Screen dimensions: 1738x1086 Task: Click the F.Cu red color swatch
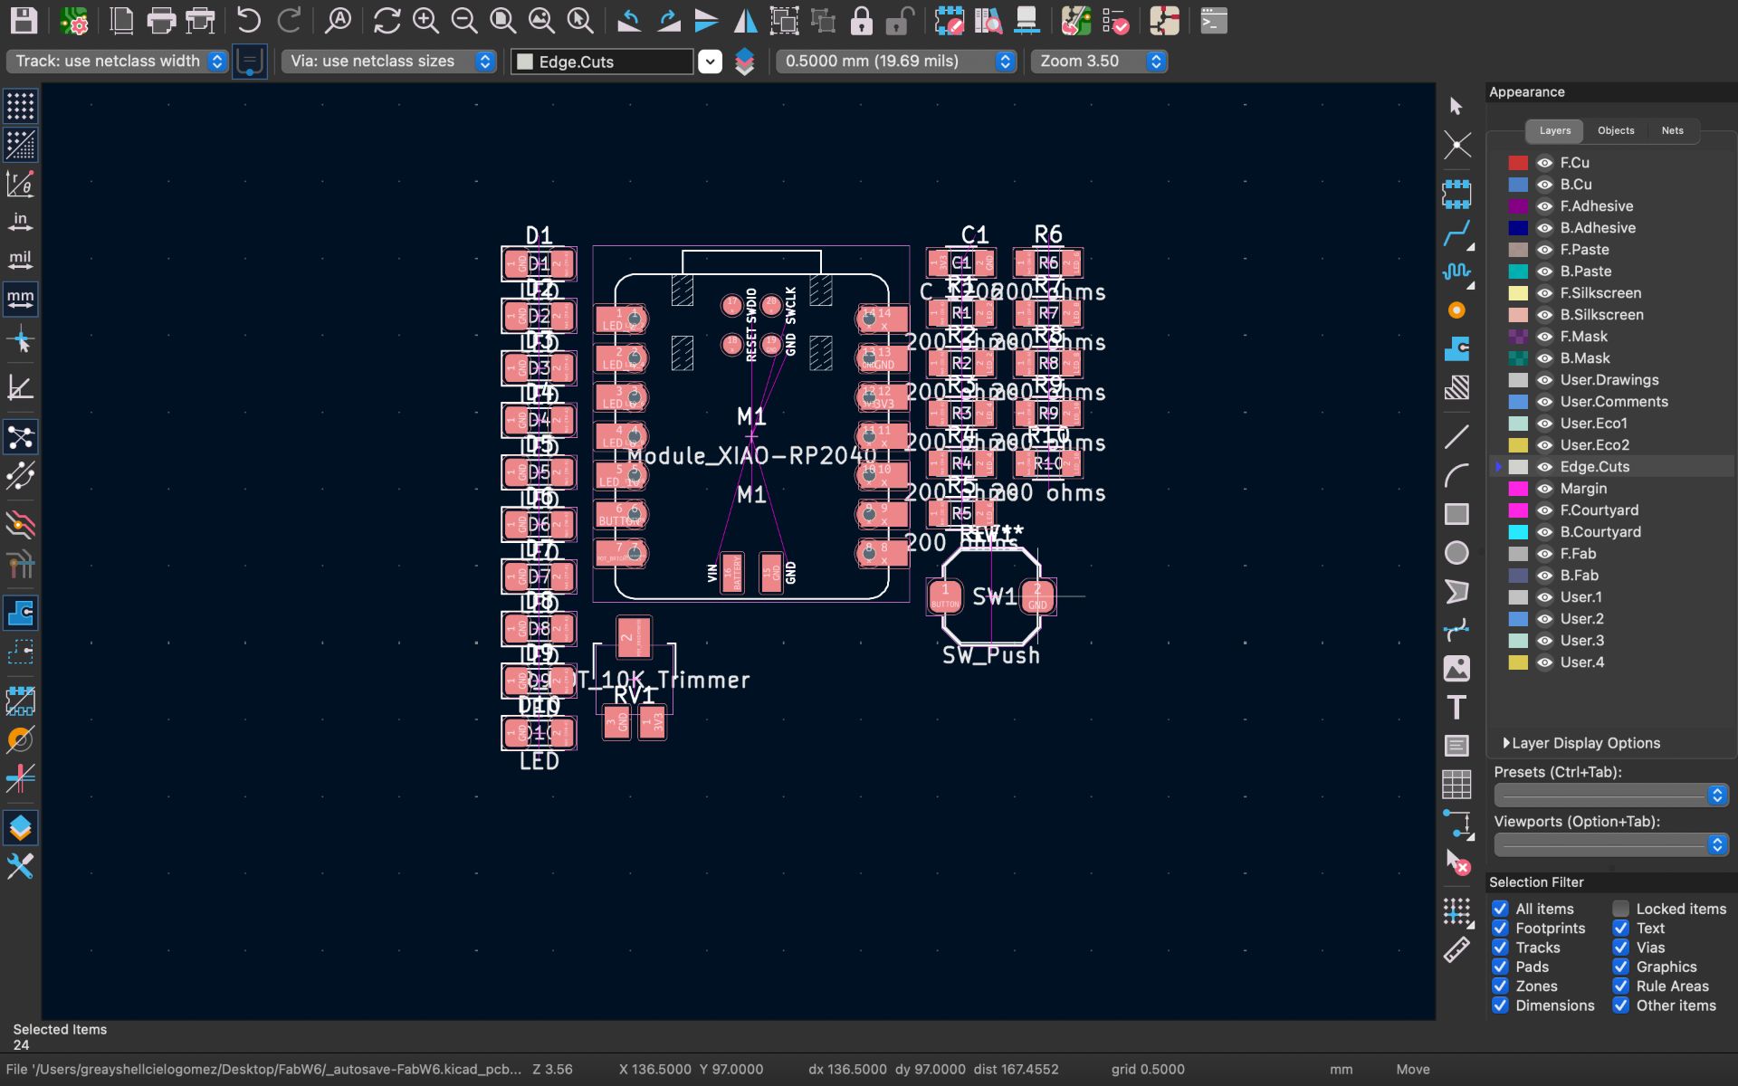[1518, 163]
